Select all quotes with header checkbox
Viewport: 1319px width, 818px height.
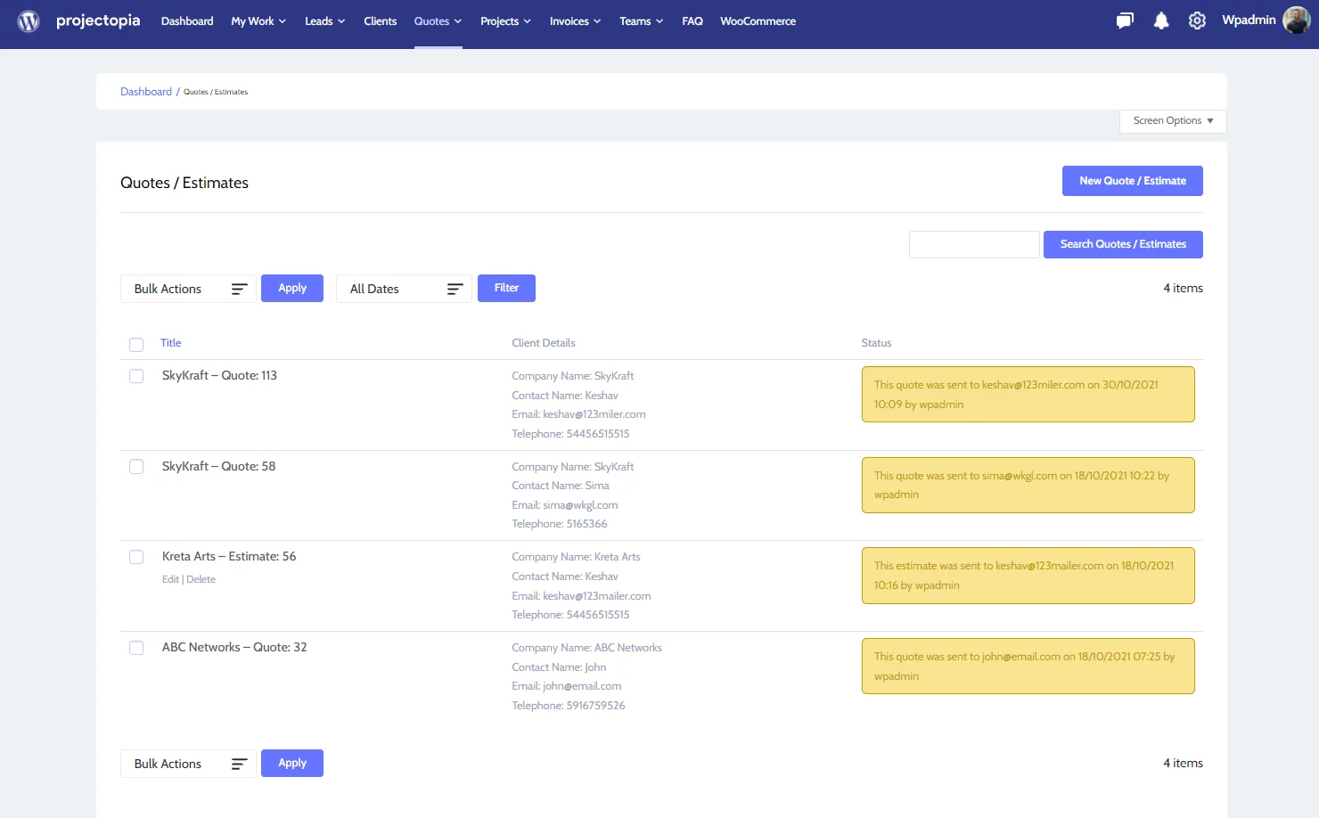tap(136, 345)
